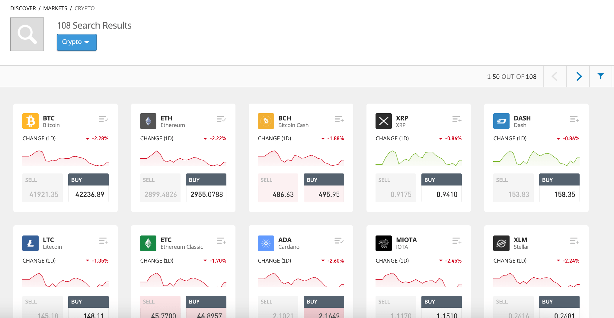The height and width of the screenshot is (318, 614).
Task: Click XLM Sell button
Action: click(513, 307)
